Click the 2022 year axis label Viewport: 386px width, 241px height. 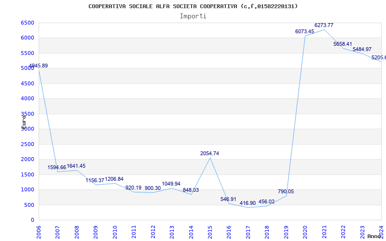point(344,232)
